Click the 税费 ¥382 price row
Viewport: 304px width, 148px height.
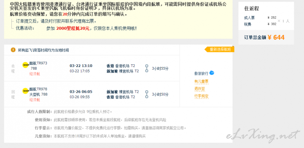pyautogui.click(x=260, y=24)
